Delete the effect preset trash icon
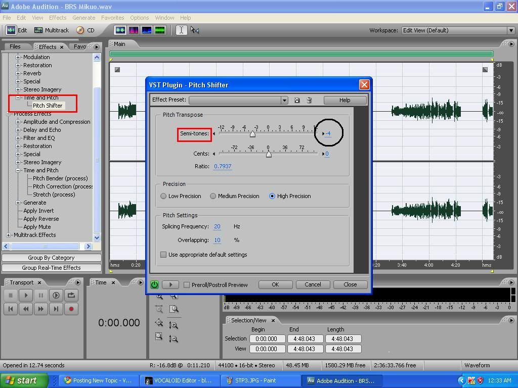This screenshot has height=388, width=518. pyautogui.click(x=309, y=100)
